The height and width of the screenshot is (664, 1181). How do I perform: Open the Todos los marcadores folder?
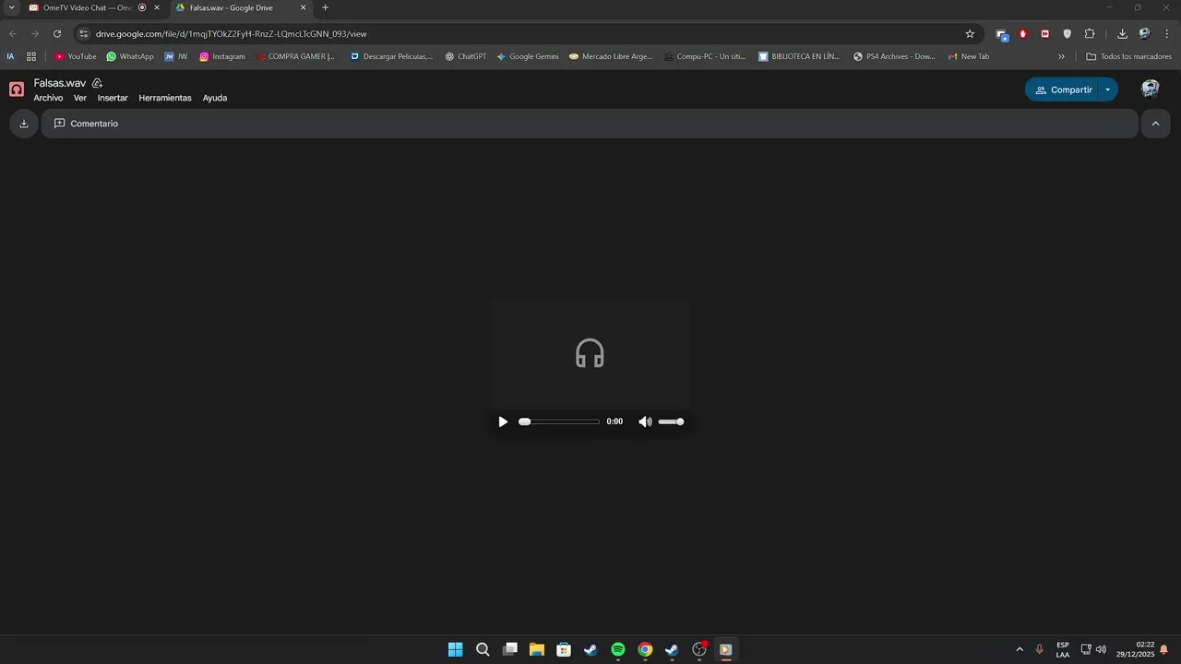[1128, 56]
